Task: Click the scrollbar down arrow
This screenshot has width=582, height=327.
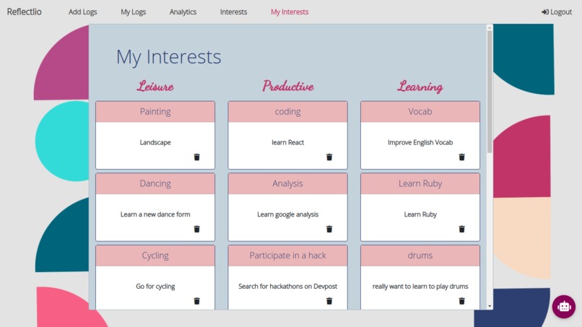Action: 490,306
